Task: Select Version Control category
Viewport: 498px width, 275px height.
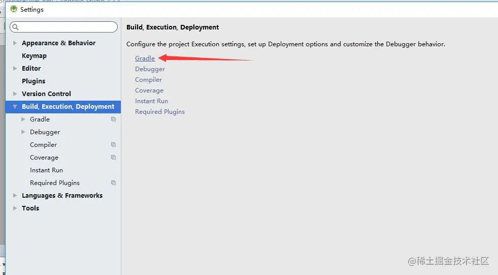Action: click(46, 94)
